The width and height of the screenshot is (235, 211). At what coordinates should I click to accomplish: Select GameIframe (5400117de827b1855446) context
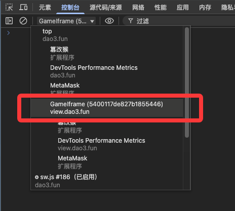107,108
